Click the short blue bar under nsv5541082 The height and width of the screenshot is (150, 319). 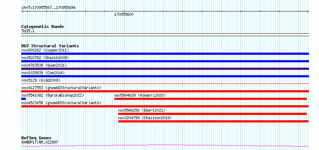point(23,99)
